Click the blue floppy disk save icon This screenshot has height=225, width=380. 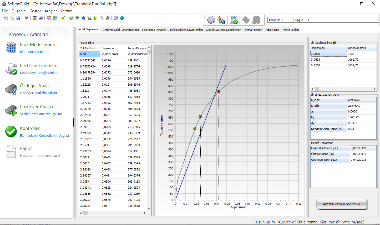click(x=18, y=18)
